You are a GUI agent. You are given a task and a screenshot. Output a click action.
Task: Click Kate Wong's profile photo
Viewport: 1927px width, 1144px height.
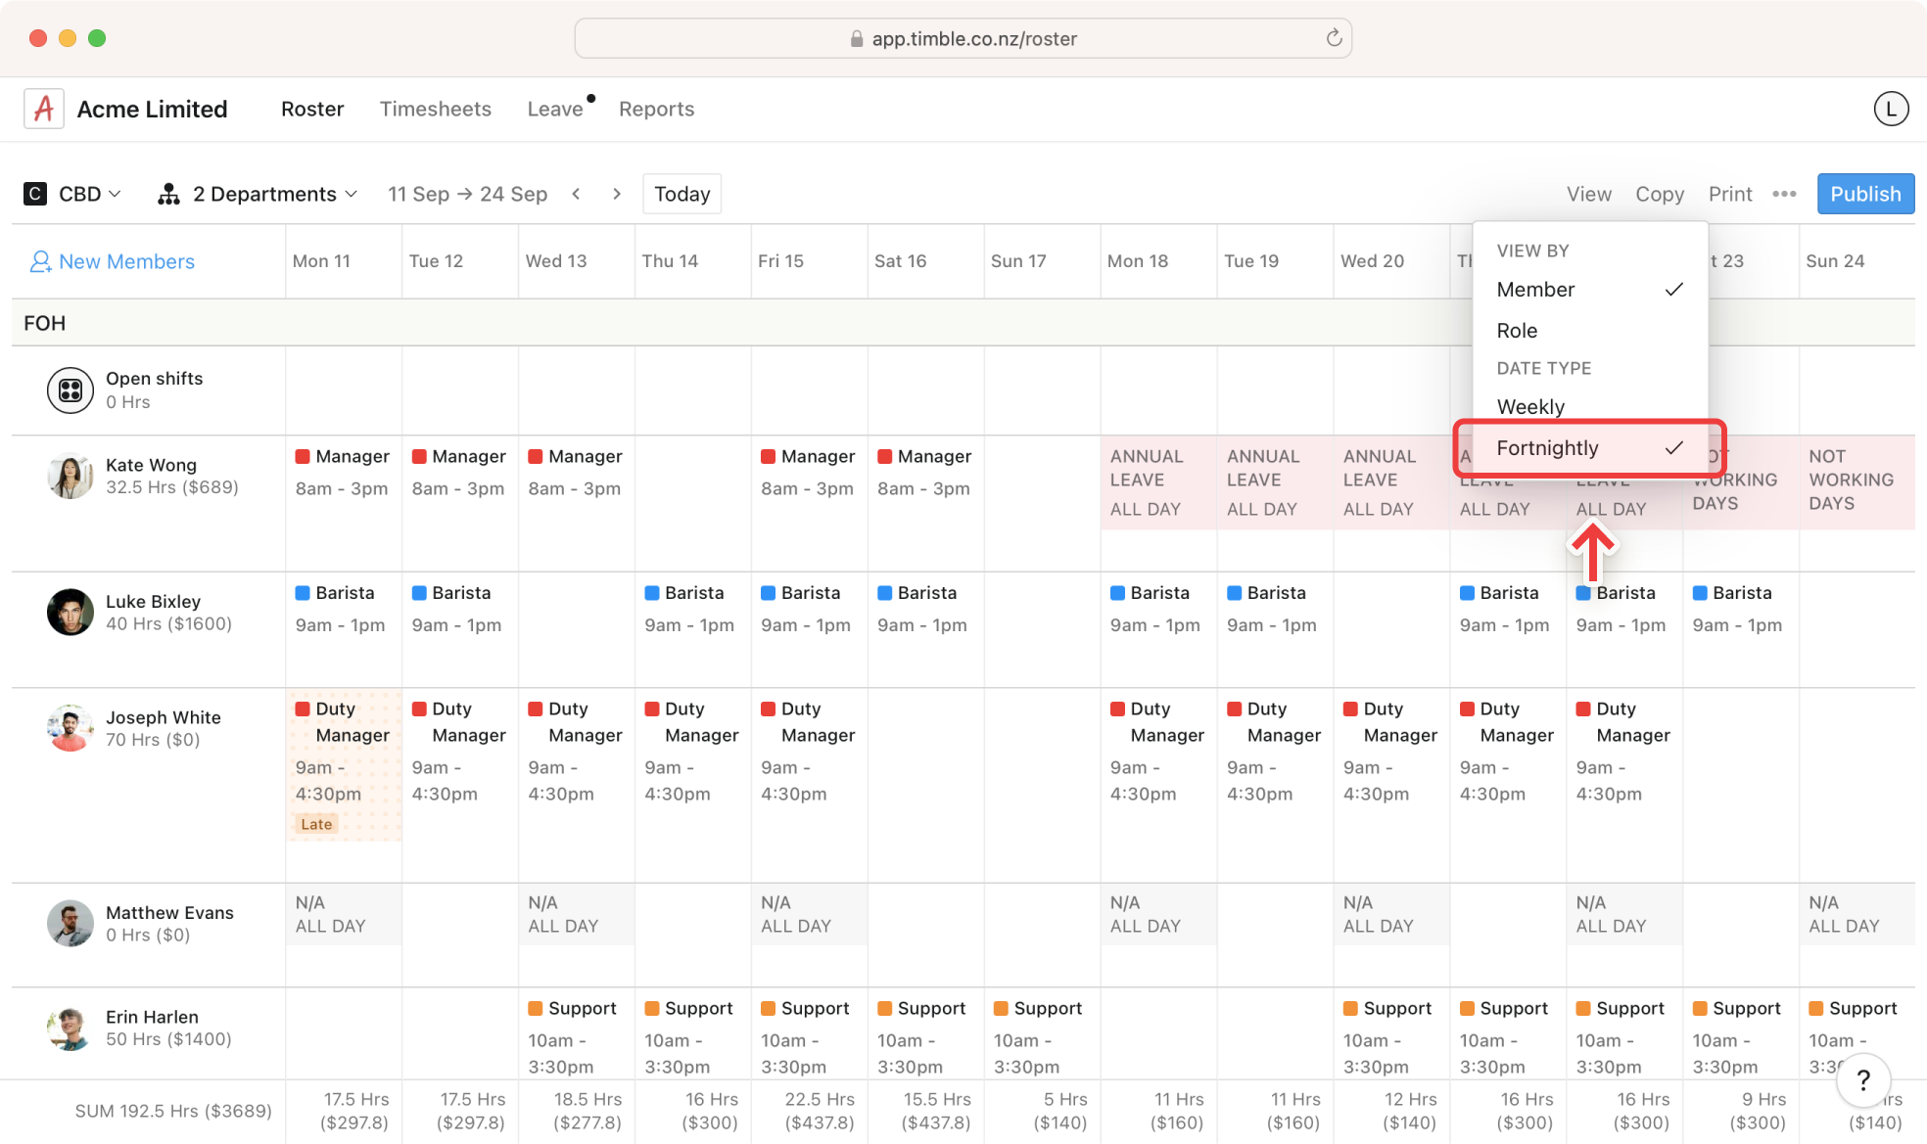(70, 477)
